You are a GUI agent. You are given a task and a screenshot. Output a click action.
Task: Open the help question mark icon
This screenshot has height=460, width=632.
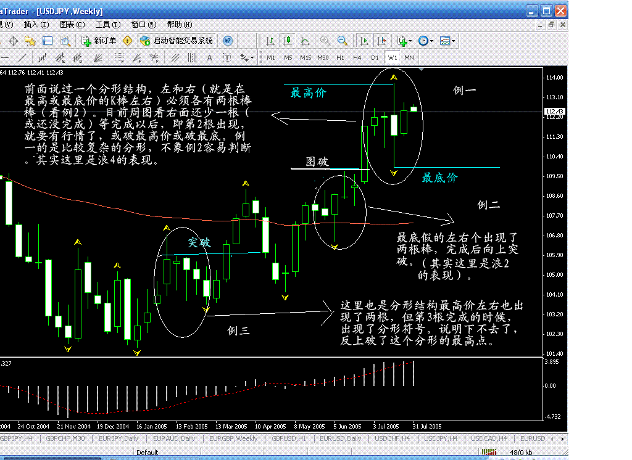click(x=228, y=41)
